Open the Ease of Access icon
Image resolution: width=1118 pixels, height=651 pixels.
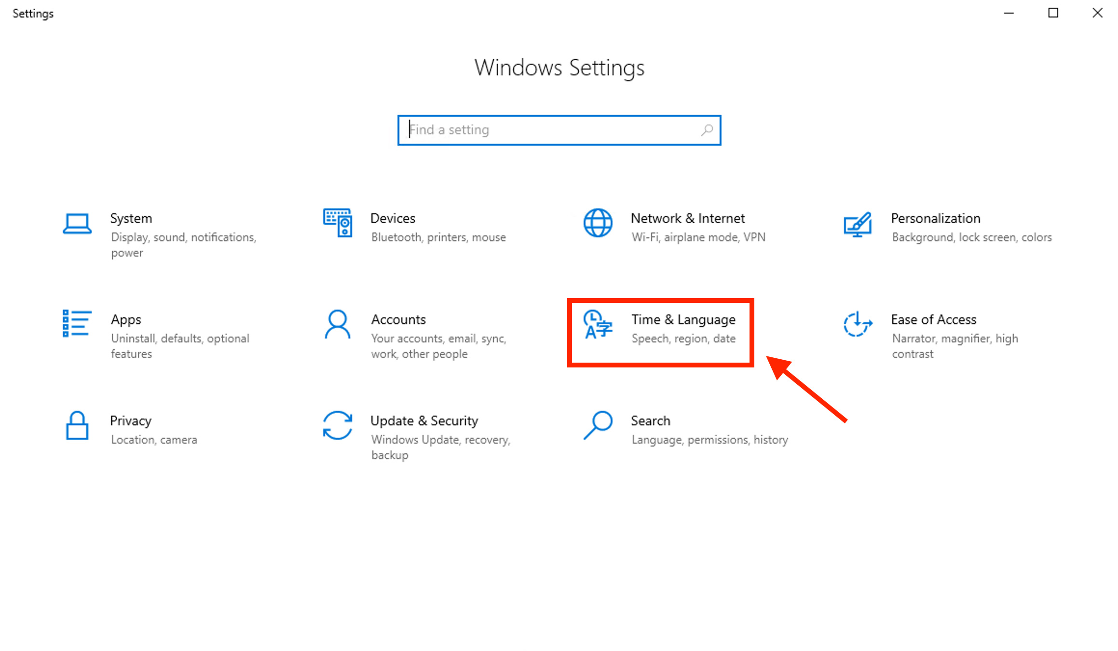coord(858,324)
